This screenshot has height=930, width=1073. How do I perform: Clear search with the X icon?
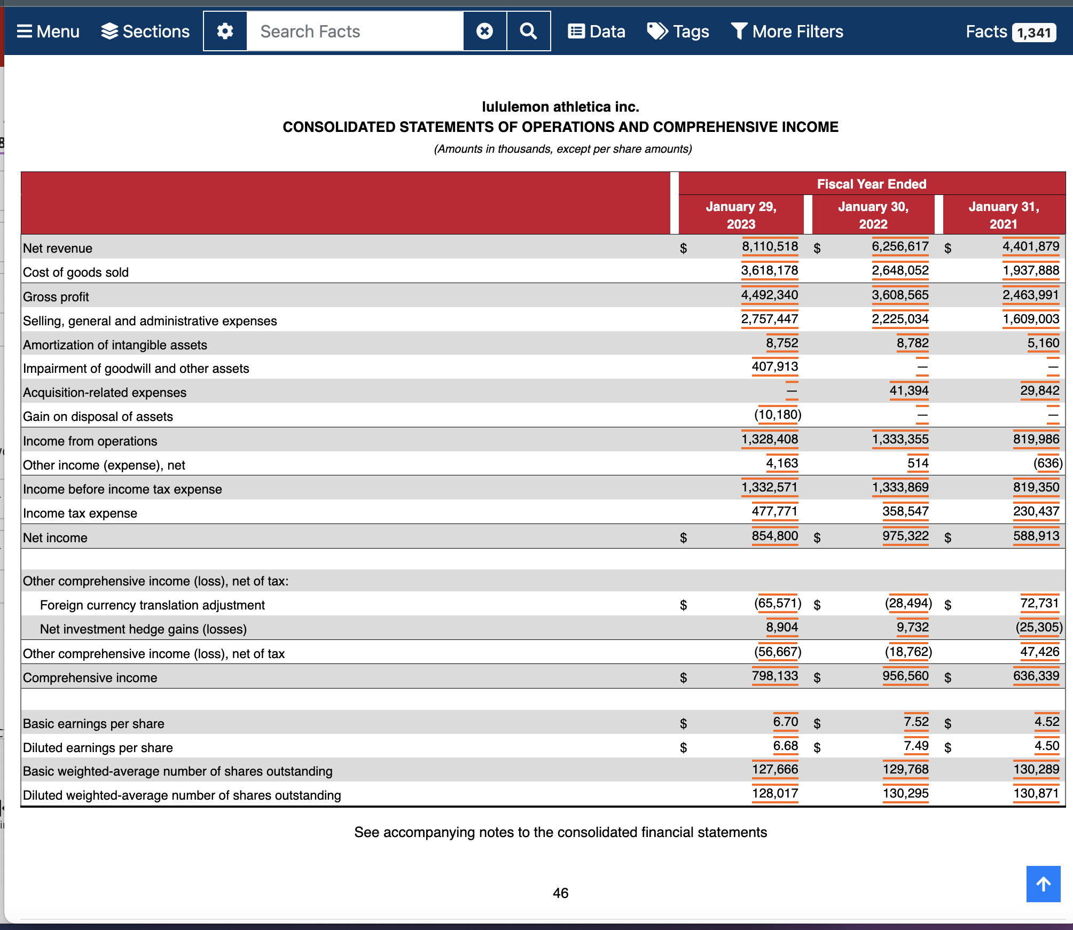(x=484, y=32)
